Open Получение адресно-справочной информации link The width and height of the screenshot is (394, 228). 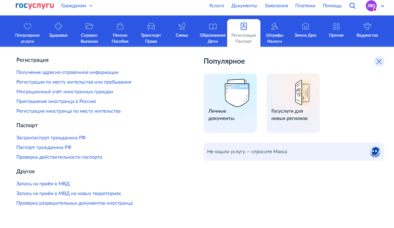tap(67, 72)
